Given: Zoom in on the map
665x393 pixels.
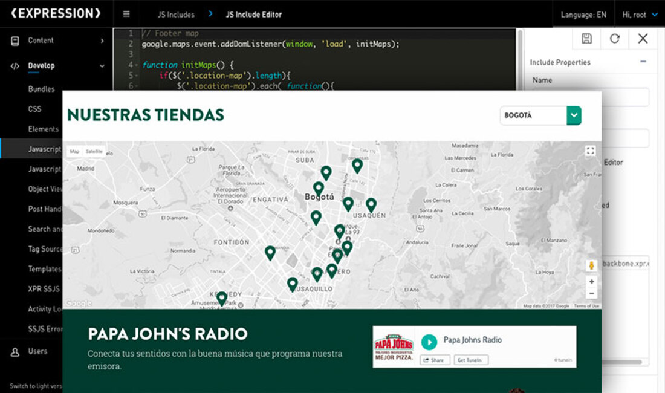Looking at the screenshot, I should pyautogui.click(x=591, y=282).
